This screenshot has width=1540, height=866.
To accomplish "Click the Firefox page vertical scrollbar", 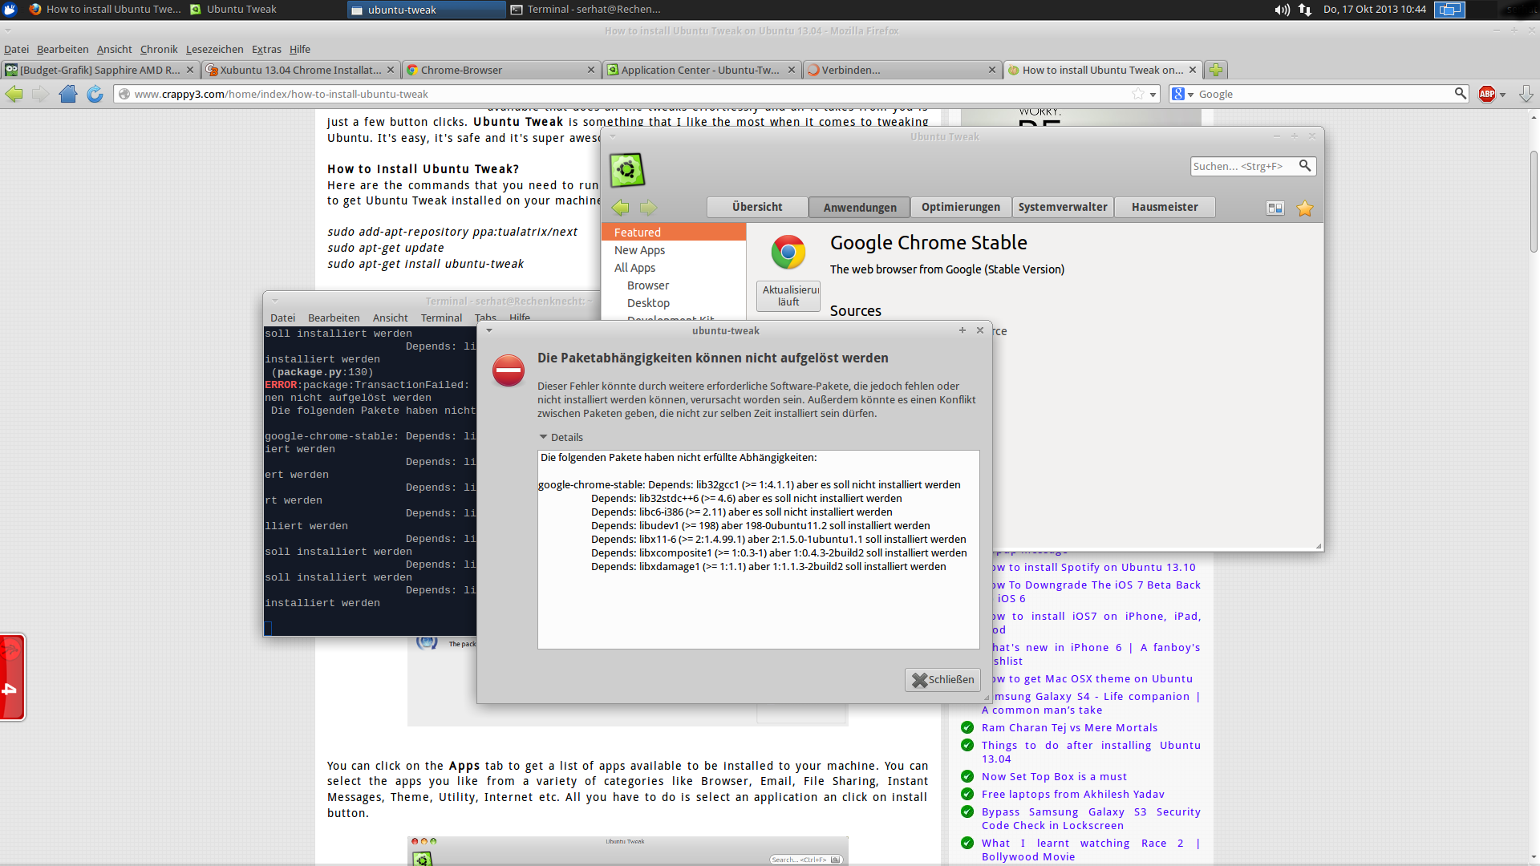I will pos(1534,200).
